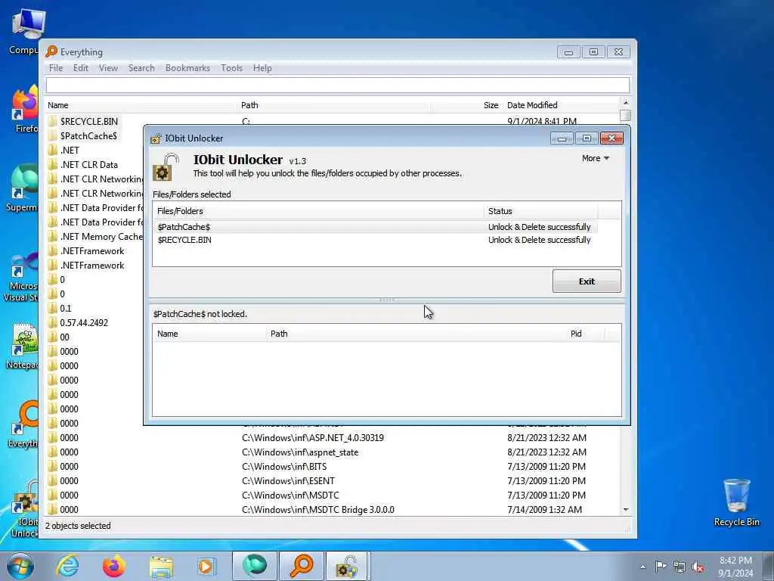Sort Everything results by Name column
This screenshot has width=774, height=581.
click(x=141, y=105)
